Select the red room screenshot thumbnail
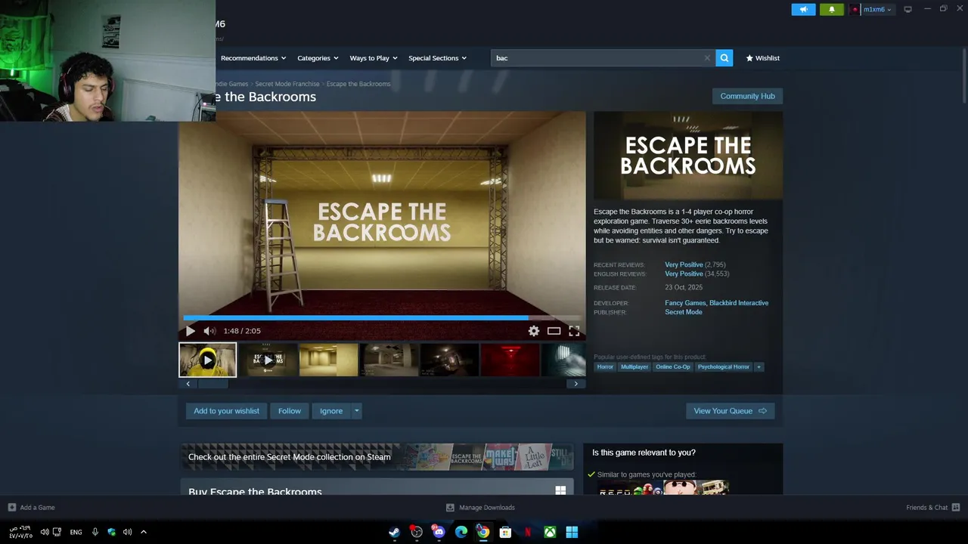The width and height of the screenshot is (968, 544). point(510,360)
